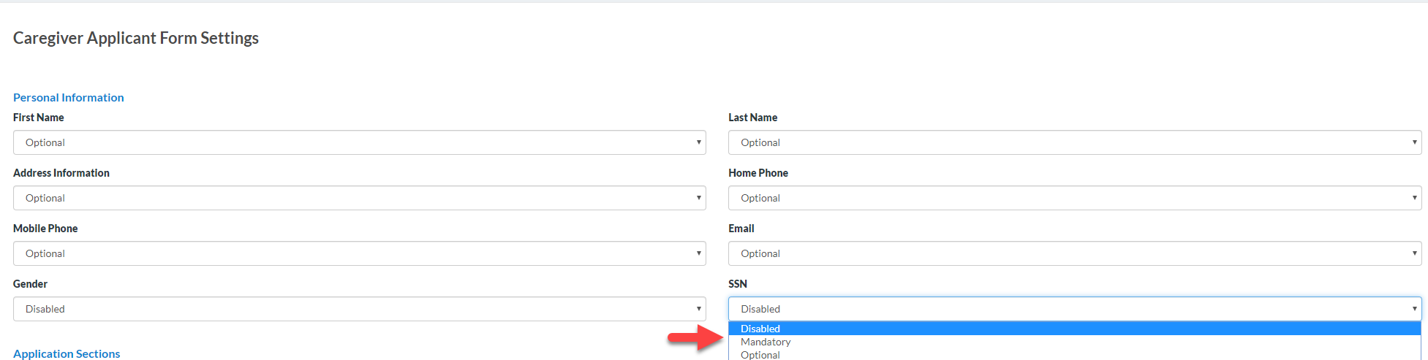Click the Caregiver Applicant Form Settings heading
The width and height of the screenshot is (1428, 360).
pos(136,38)
